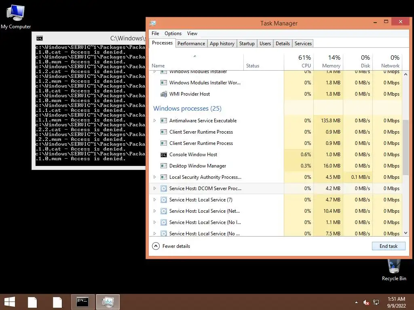Click the Task Manager title bar icon

click(153, 23)
